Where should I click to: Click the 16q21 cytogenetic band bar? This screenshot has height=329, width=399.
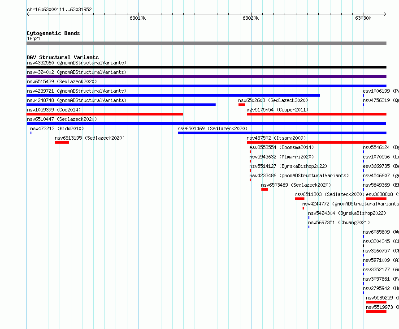(206, 43)
